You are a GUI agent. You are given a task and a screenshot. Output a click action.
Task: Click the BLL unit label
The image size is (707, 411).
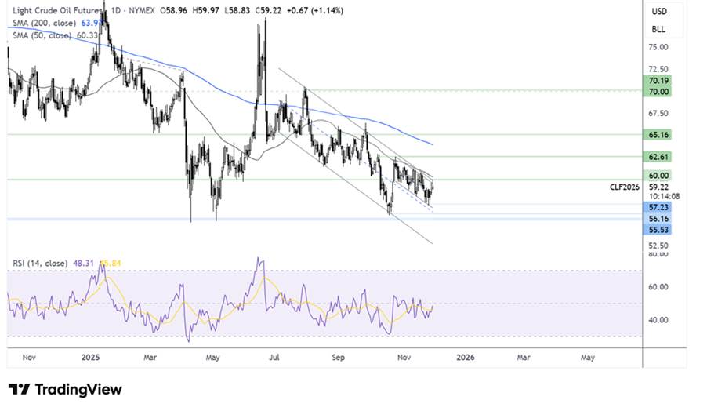(658, 29)
